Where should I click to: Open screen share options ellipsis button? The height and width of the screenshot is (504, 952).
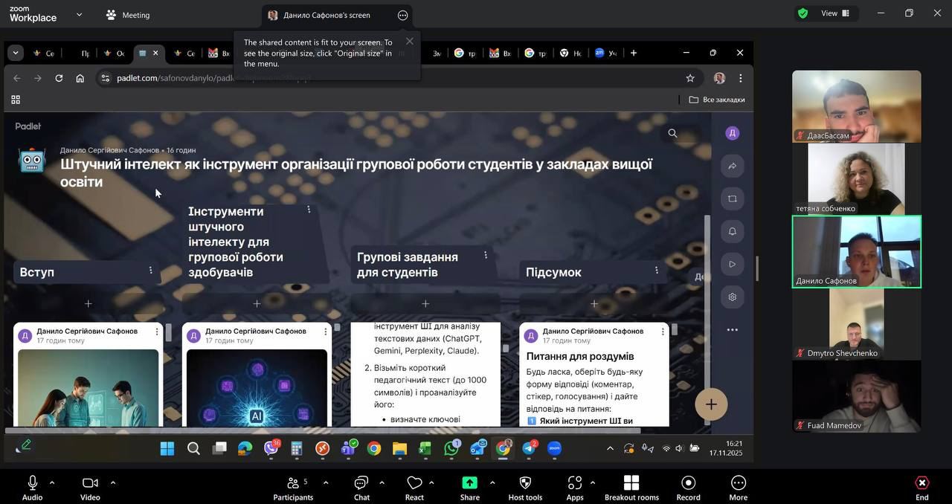click(402, 15)
